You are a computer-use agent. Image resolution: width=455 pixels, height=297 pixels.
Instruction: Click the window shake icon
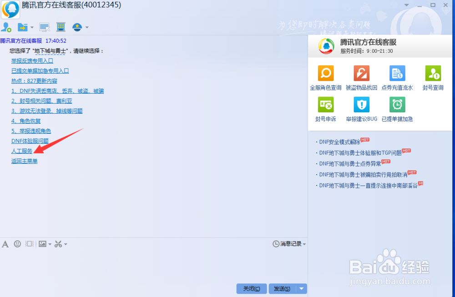[29, 244]
